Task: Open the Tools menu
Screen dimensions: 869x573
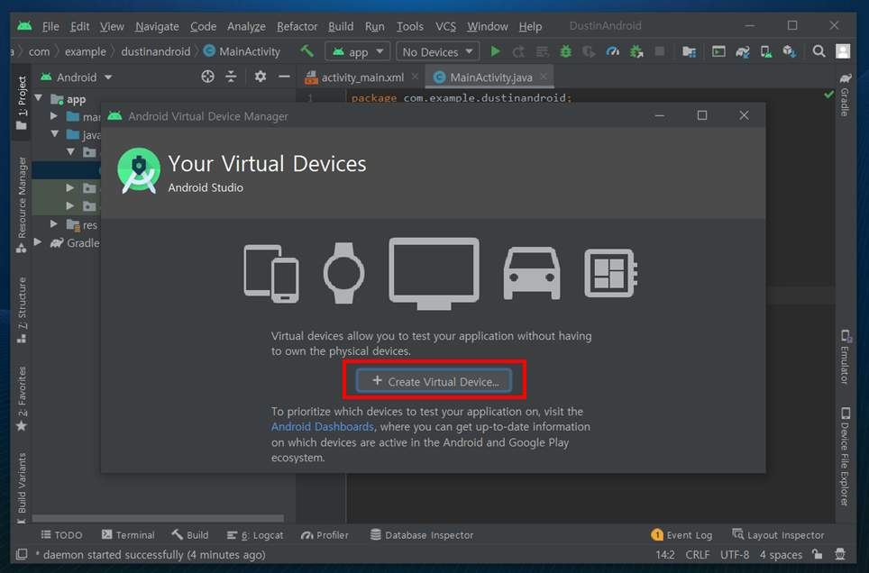Action: click(409, 26)
